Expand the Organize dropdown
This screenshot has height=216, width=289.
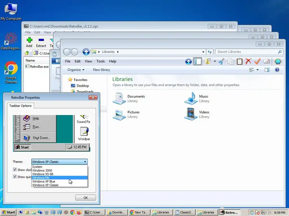pyautogui.click(x=76, y=70)
